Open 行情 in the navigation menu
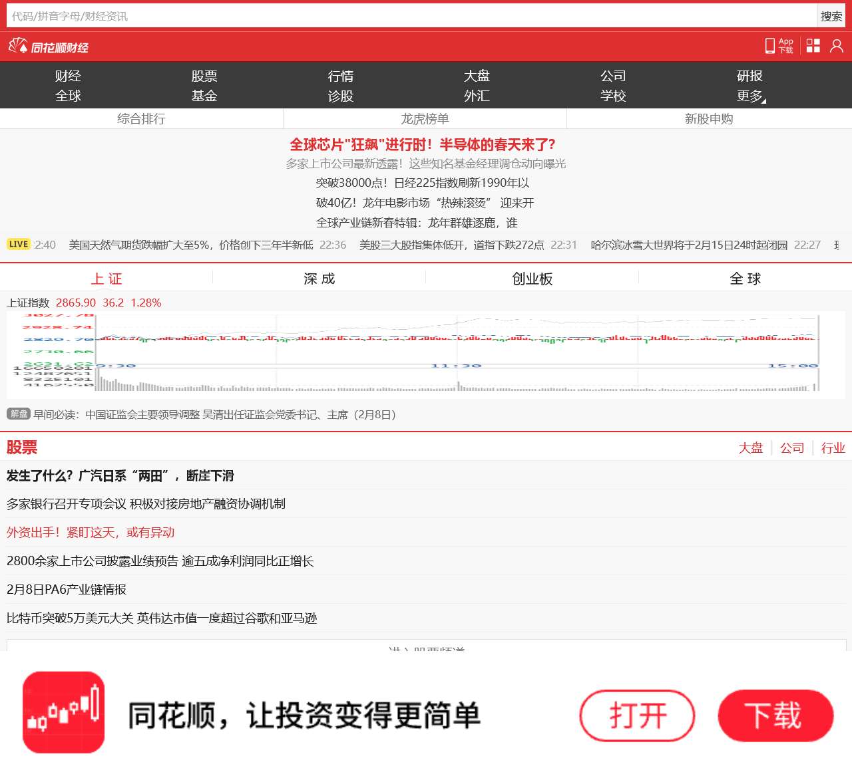This screenshot has width=852, height=776. point(341,76)
